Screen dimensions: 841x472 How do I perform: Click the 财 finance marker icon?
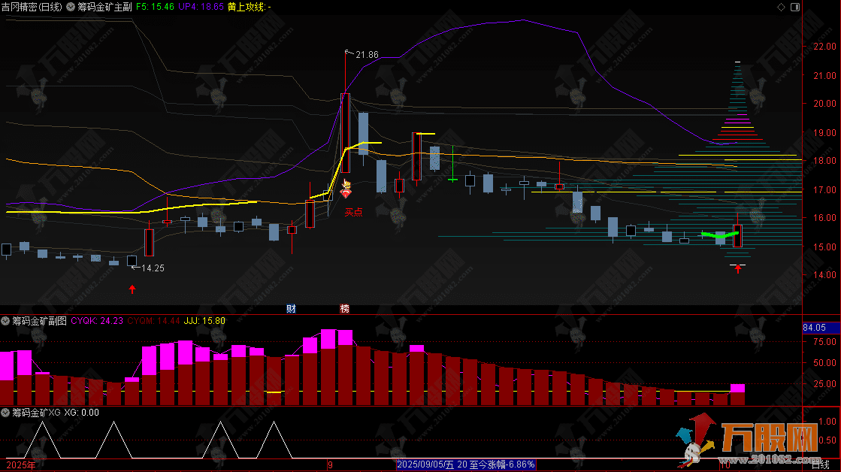point(291,308)
